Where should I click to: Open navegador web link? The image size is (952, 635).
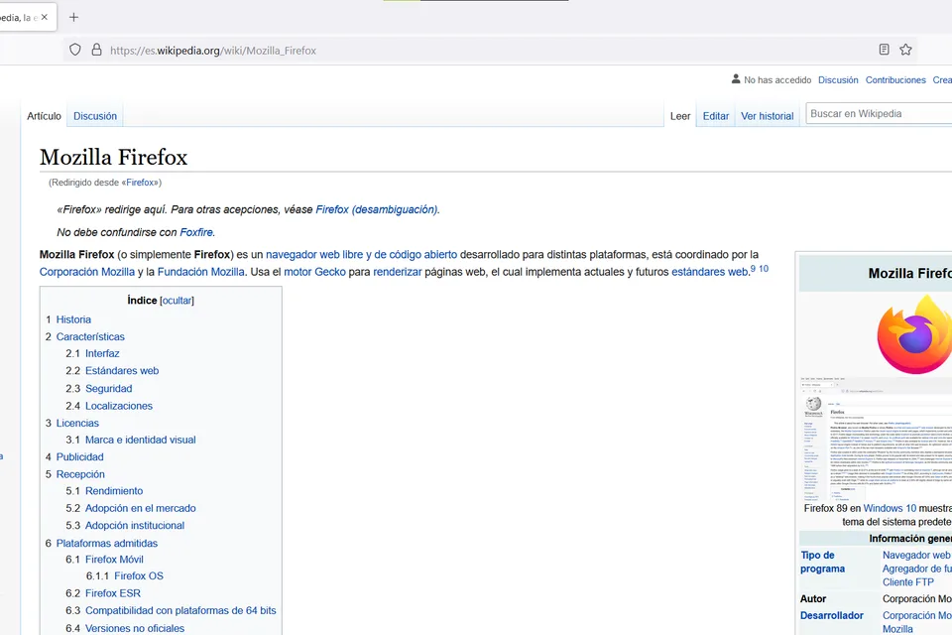coord(303,255)
